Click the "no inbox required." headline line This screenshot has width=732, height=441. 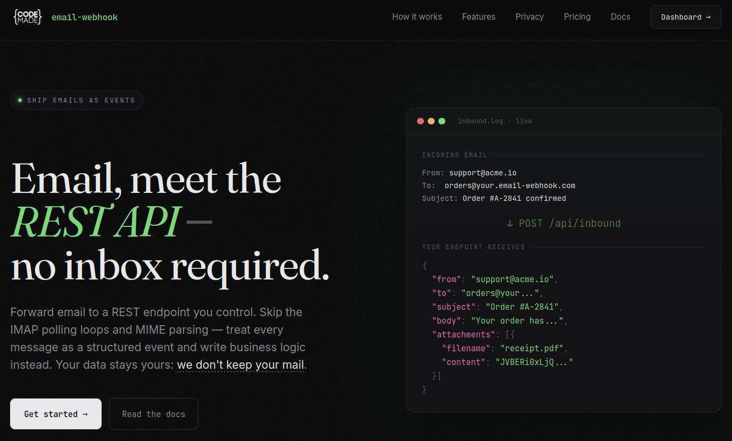170,266
